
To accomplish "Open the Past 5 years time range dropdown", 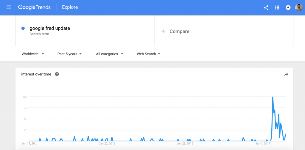I will click(x=69, y=54).
